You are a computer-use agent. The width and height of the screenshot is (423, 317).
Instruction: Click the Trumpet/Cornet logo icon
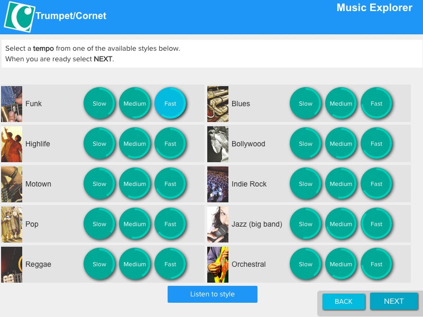[20, 17]
